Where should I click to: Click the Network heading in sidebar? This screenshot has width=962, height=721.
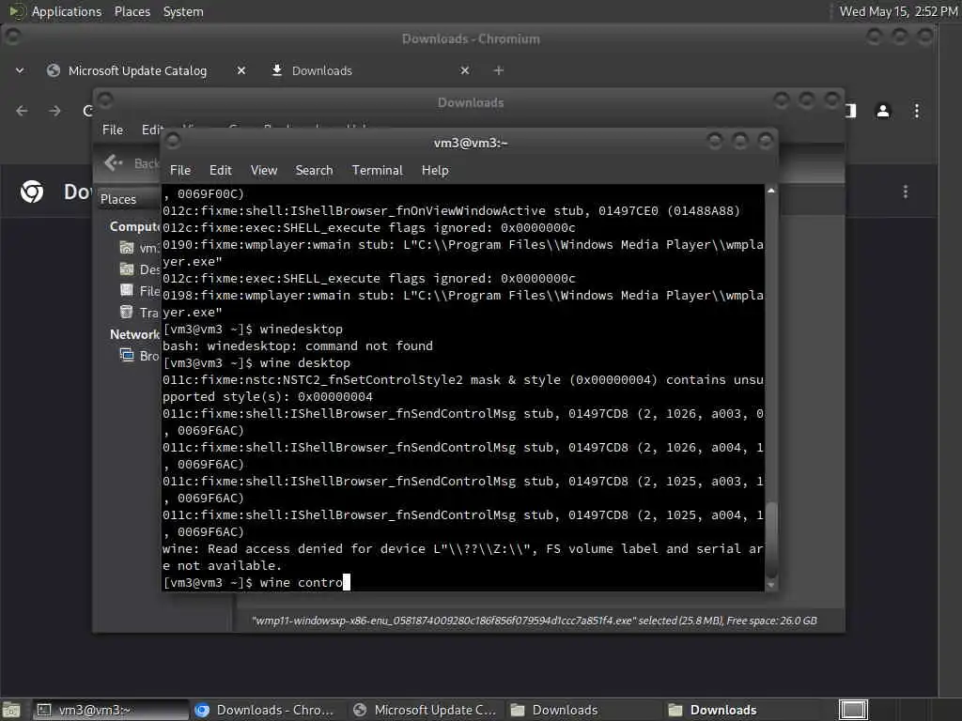pyautogui.click(x=134, y=335)
